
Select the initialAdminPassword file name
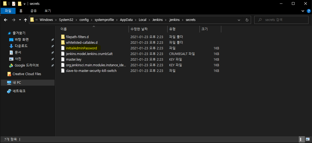[x=81, y=48]
